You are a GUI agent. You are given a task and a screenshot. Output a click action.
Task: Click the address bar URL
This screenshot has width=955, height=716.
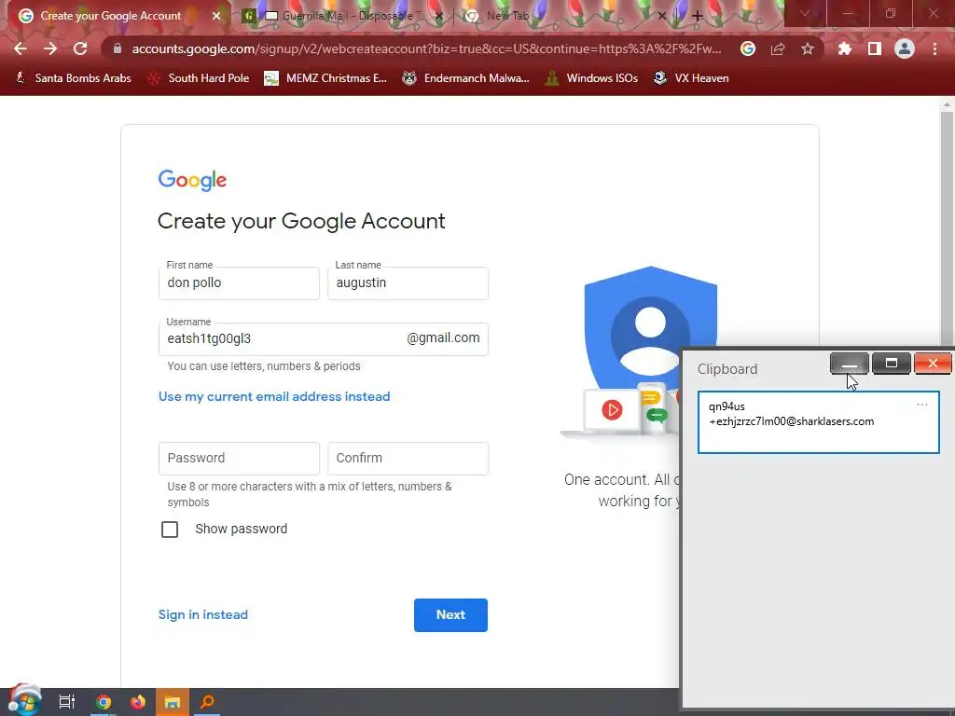pos(426,48)
